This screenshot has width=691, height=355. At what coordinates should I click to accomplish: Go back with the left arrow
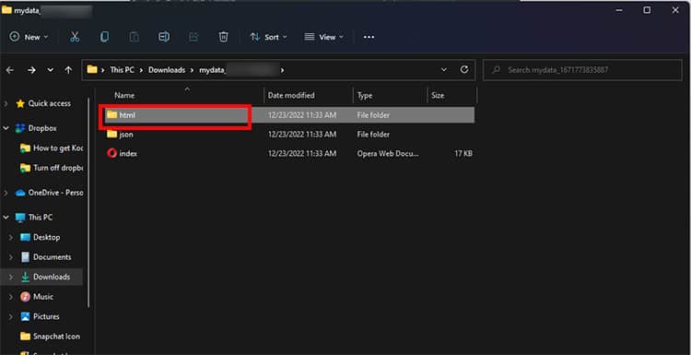tap(10, 70)
